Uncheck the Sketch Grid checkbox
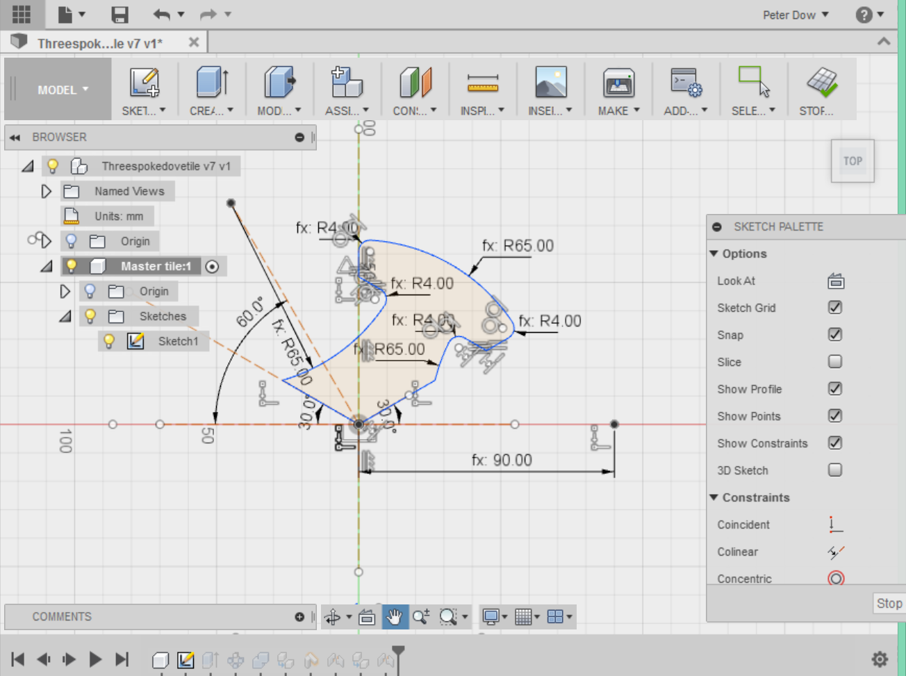Screen dimensions: 906x676 (x=835, y=308)
